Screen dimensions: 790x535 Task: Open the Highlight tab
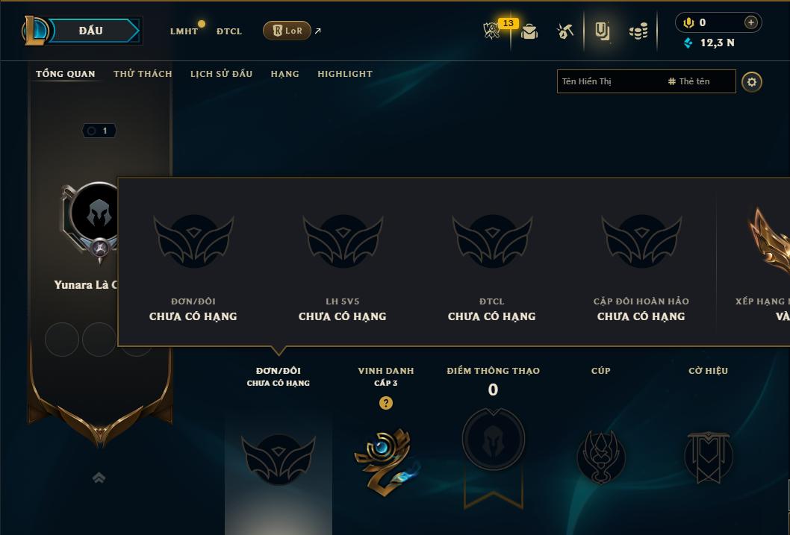[345, 74]
